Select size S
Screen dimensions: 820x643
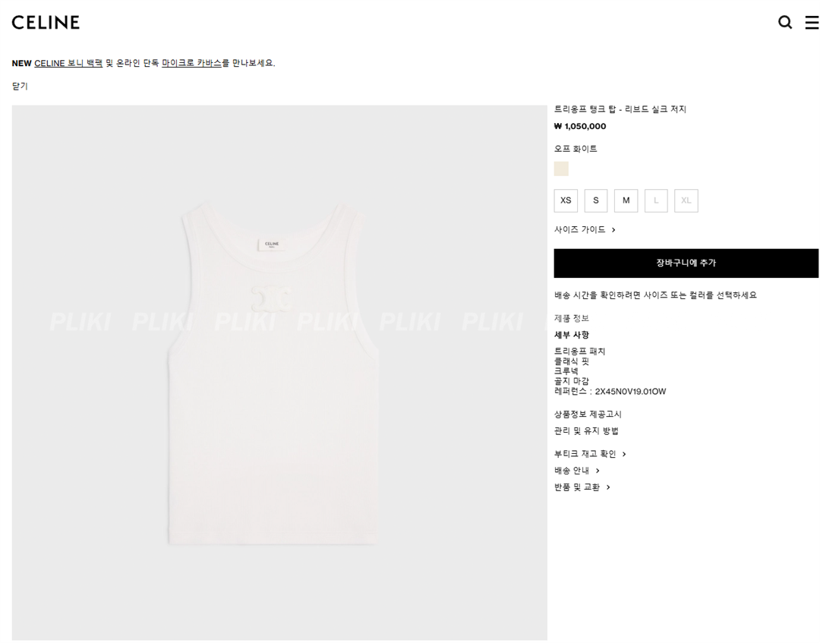pos(596,200)
